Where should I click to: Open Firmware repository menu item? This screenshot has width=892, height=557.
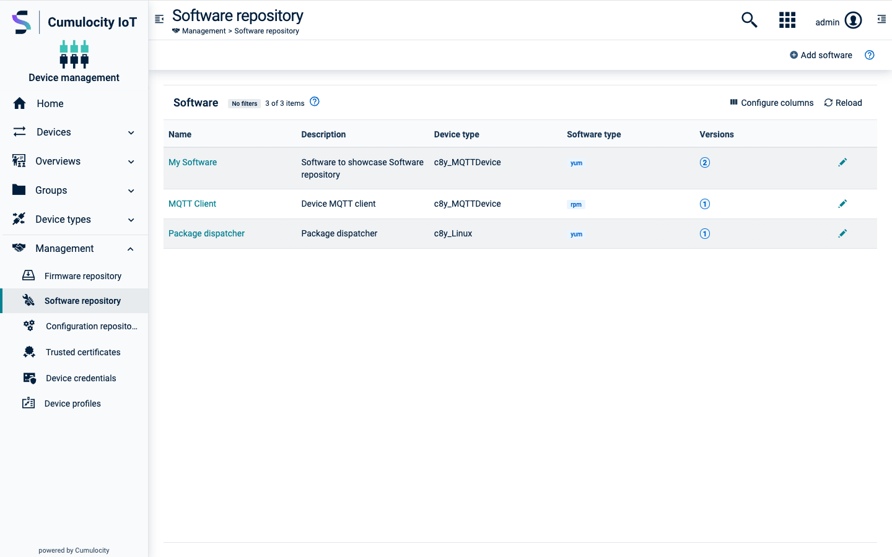(74, 276)
